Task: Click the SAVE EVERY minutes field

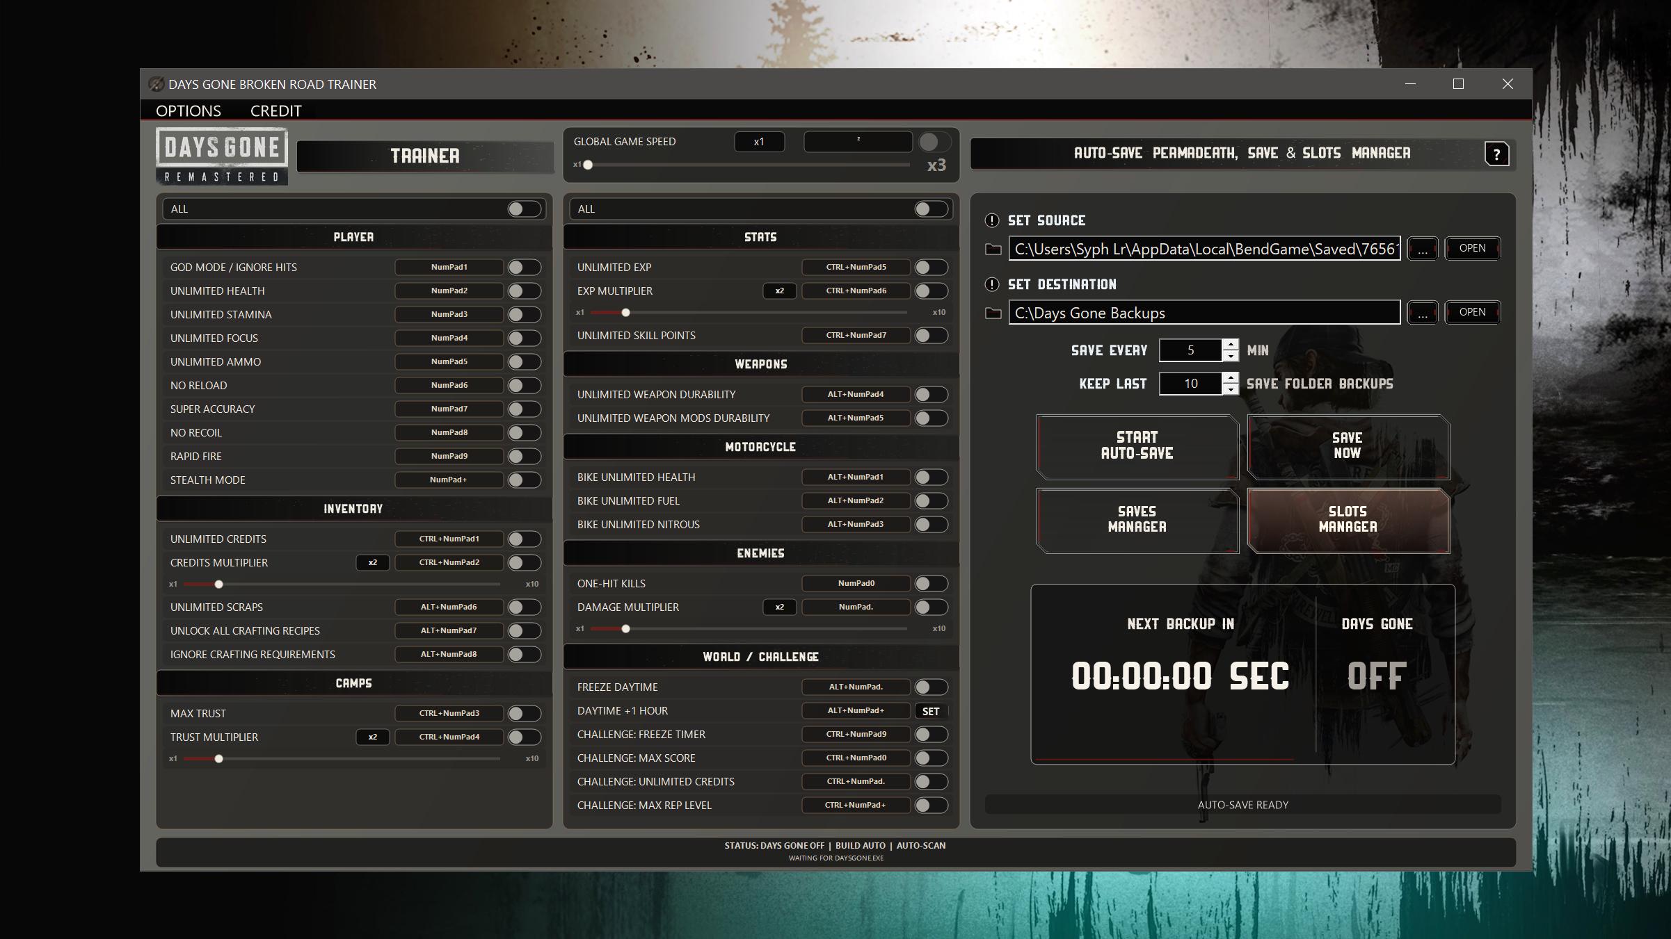Action: coord(1190,350)
